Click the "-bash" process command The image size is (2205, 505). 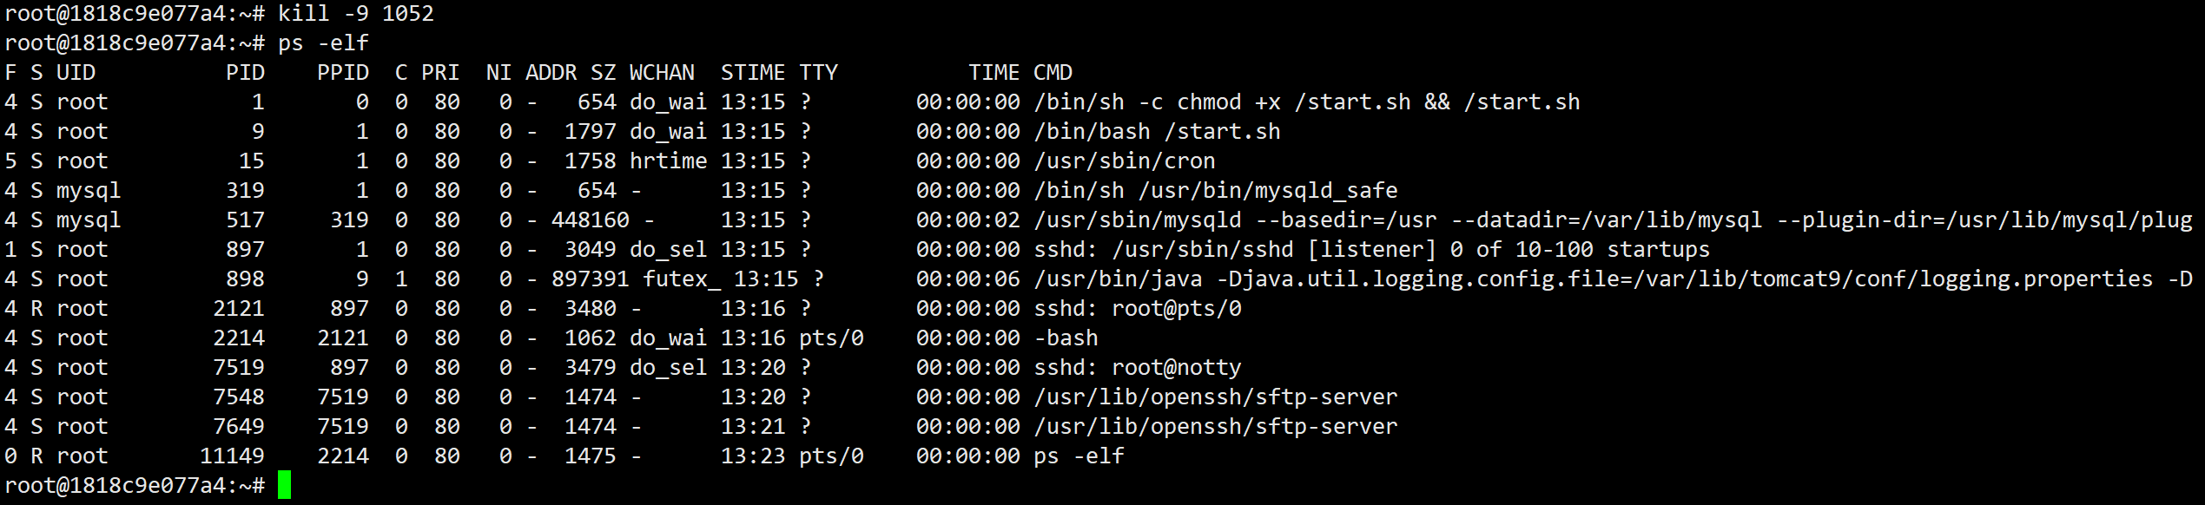[1066, 338]
